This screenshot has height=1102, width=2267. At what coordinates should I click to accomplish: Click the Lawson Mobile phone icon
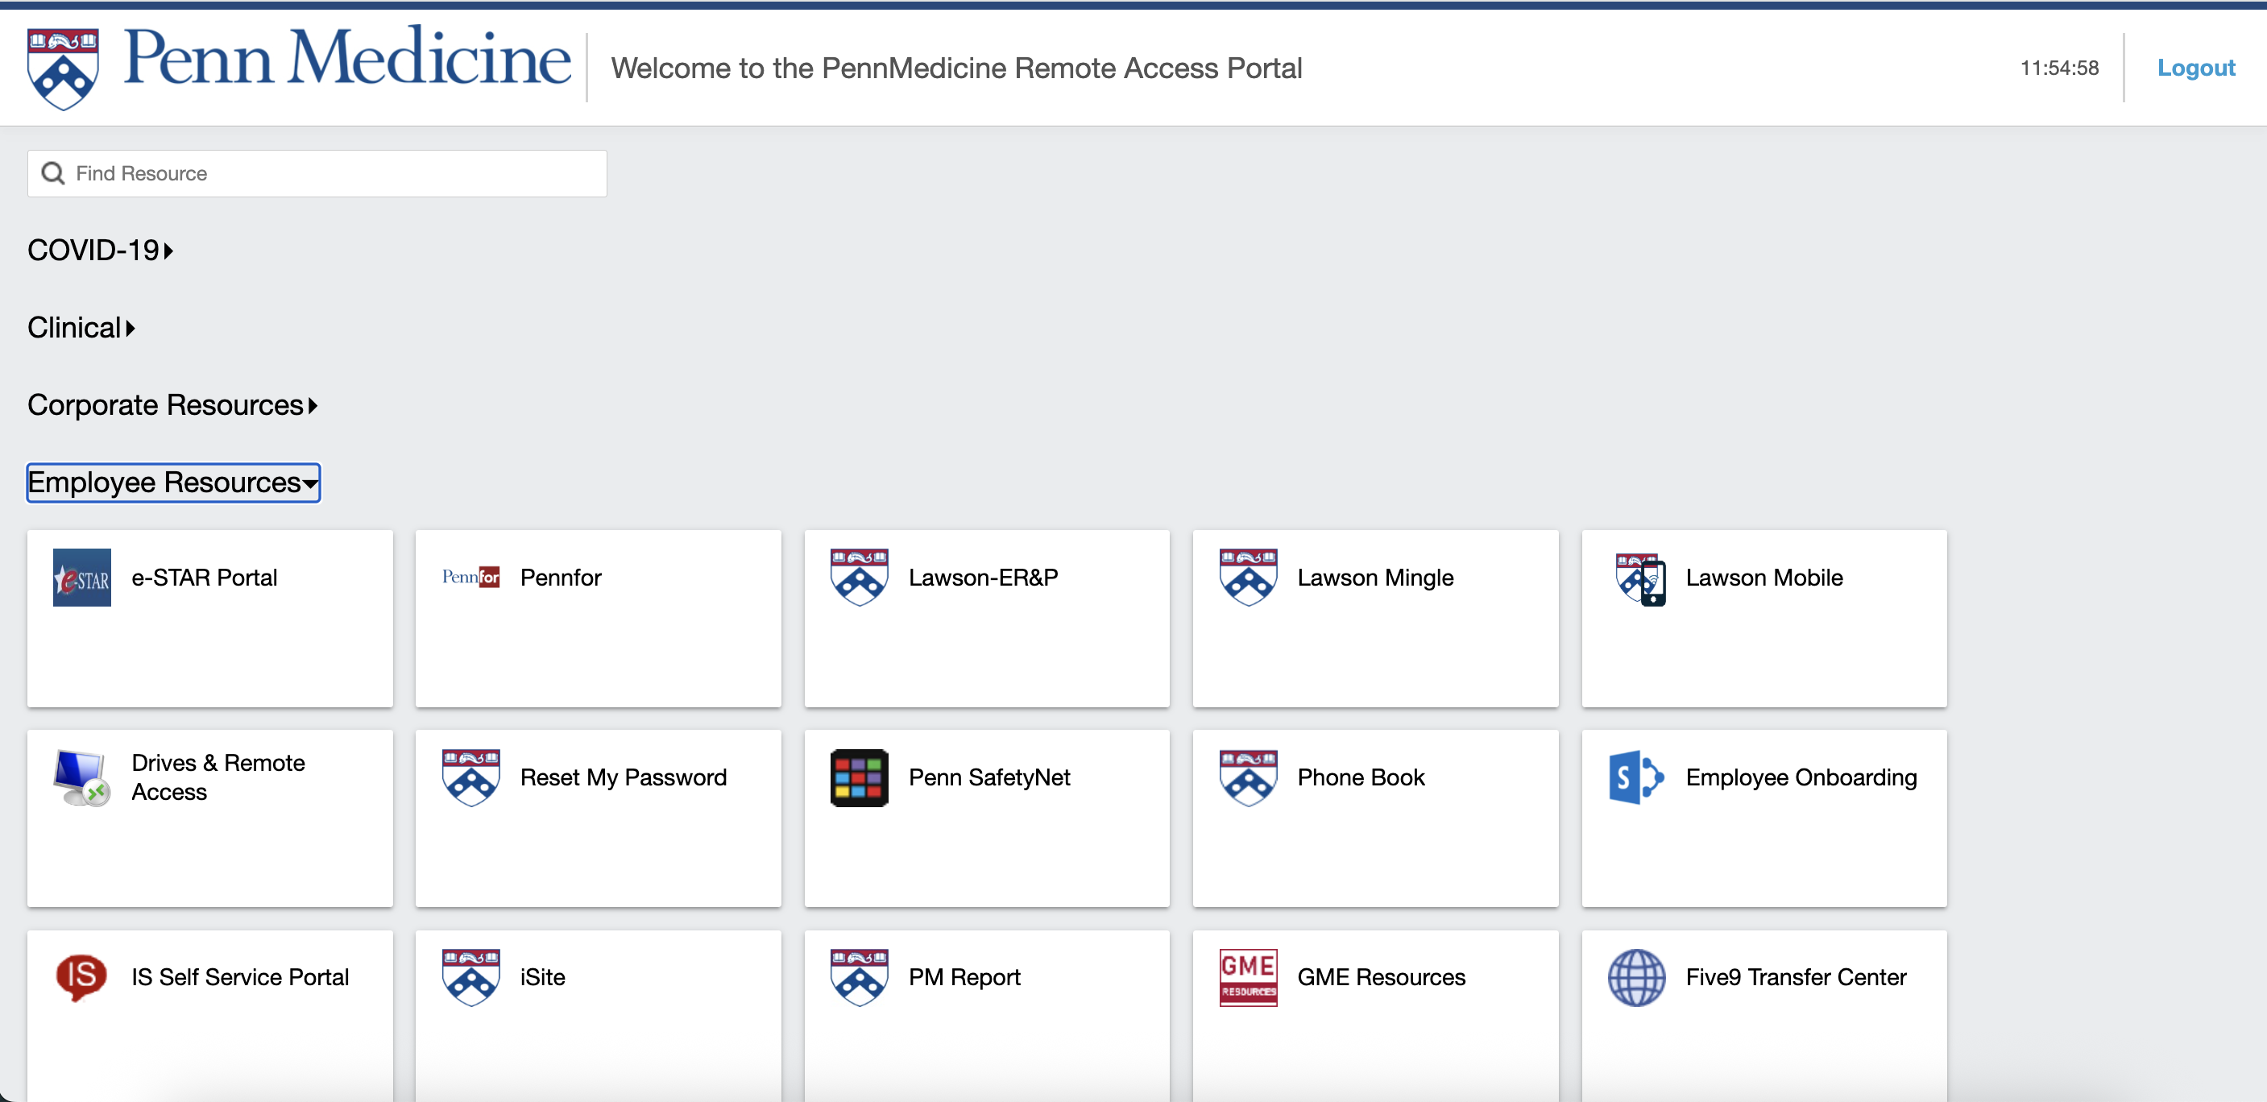(x=1640, y=579)
